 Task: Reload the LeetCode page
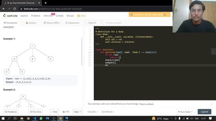(15, 9)
